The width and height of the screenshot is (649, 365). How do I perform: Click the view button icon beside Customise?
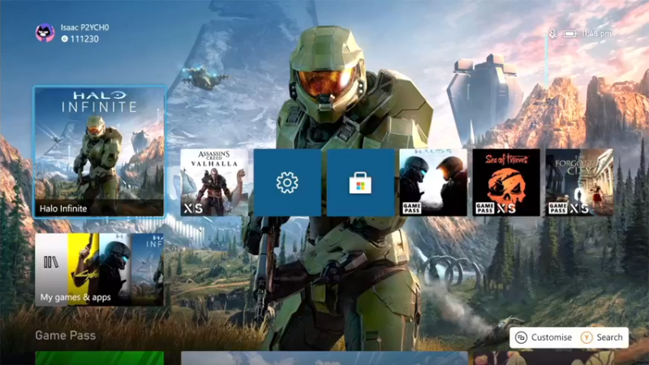(521, 337)
